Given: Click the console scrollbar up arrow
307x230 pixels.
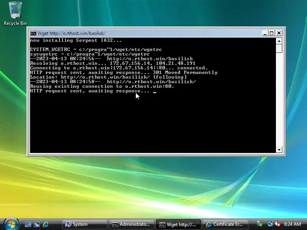Looking at the screenshot, I should (279, 41).
